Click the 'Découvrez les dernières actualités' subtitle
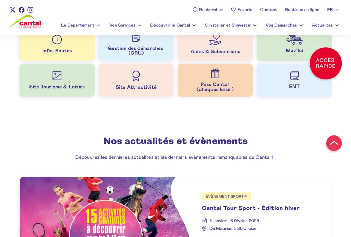Viewport: 351px width, 237px height. tap(174, 157)
